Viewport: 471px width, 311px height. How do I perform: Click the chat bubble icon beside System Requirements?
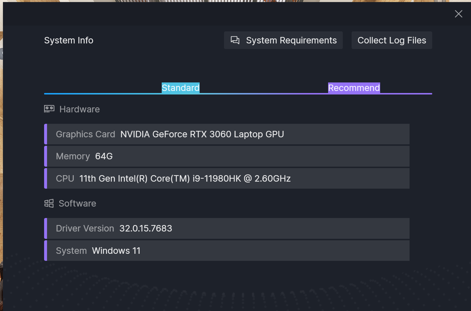tap(235, 40)
